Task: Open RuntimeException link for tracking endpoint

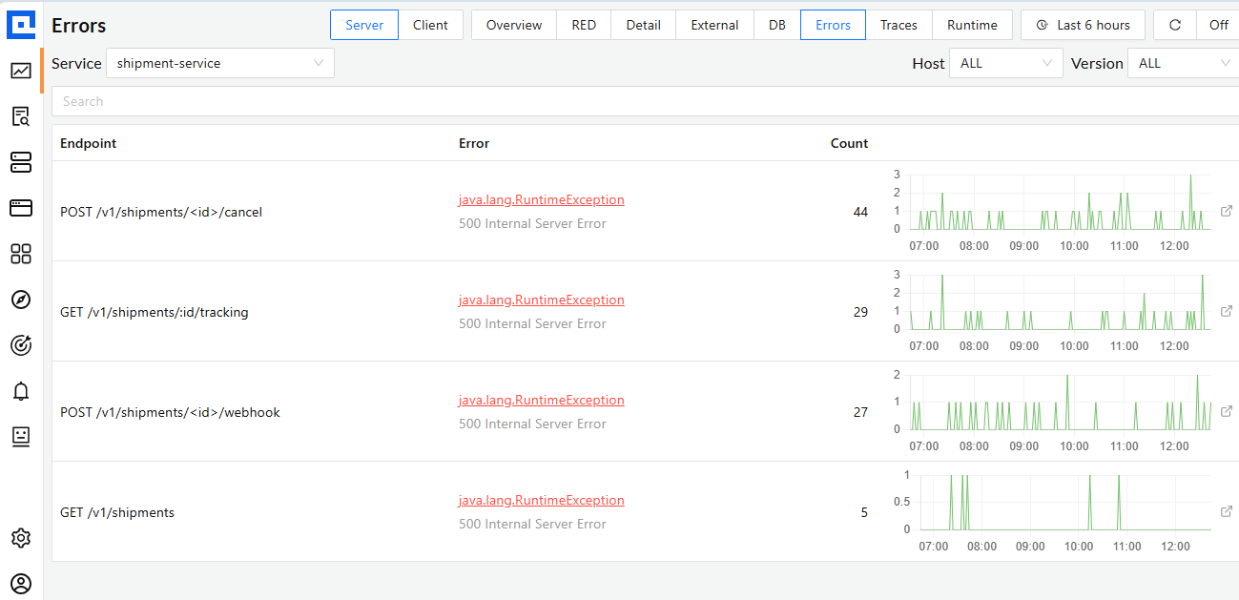Action: pyautogui.click(x=541, y=300)
